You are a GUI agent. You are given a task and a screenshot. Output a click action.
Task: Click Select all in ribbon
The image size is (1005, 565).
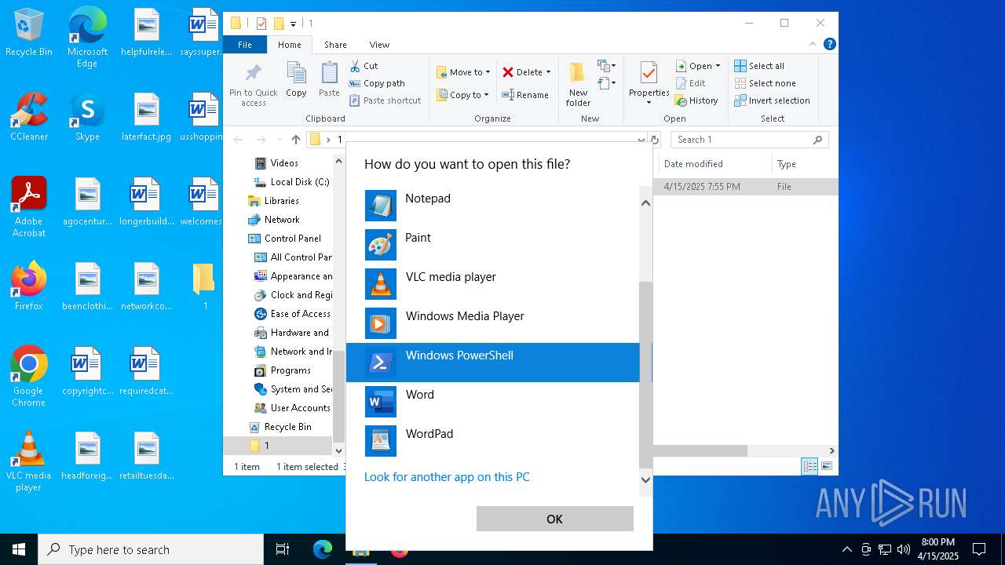click(x=759, y=66)
